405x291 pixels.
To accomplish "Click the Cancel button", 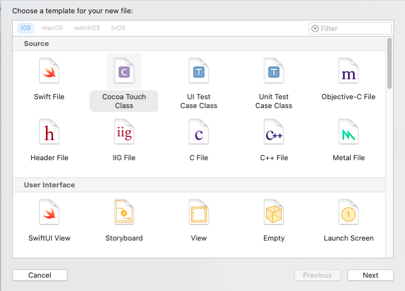I will pos(40,275).
